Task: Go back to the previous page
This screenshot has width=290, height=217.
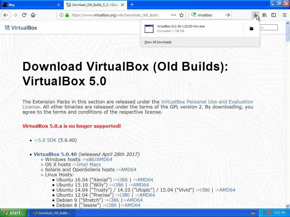Action: pos(6,15)
